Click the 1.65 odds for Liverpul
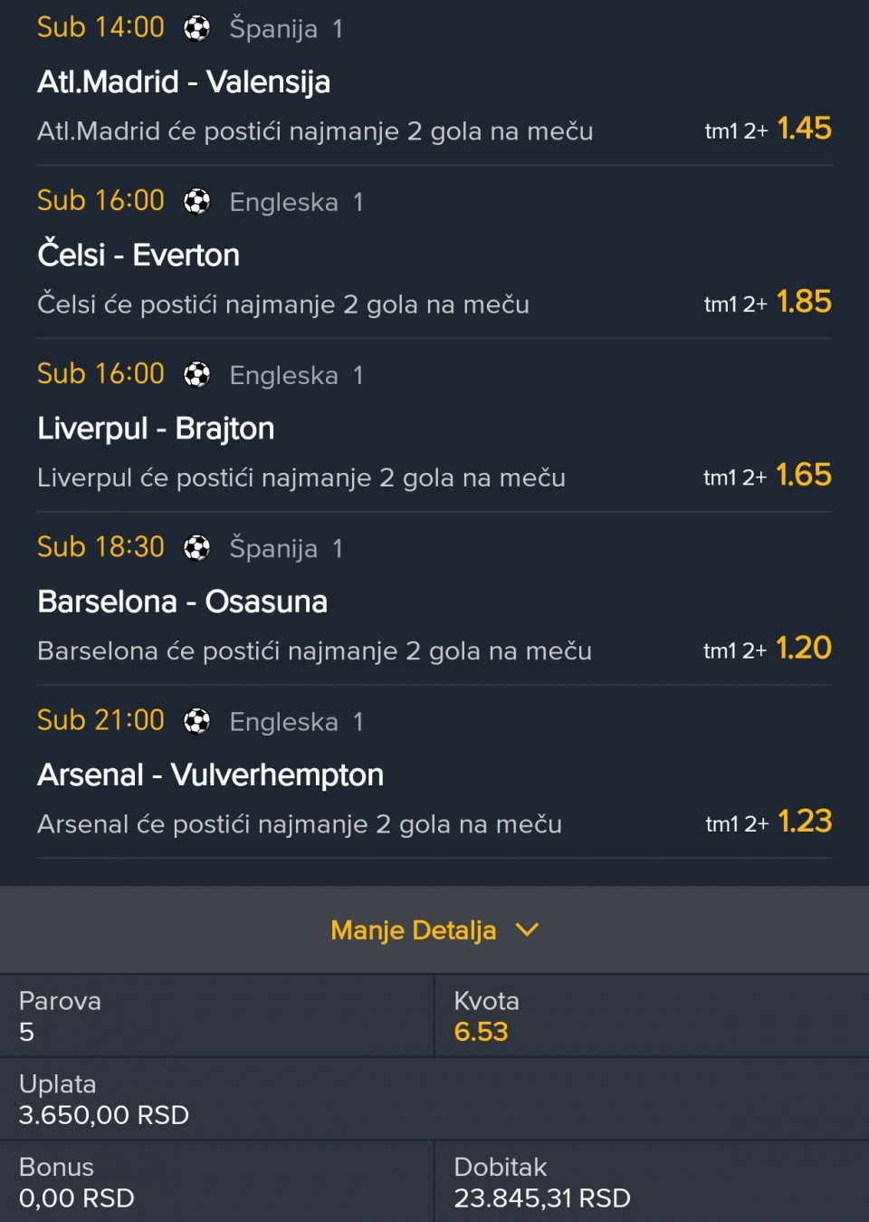 (x=804, y=475)
